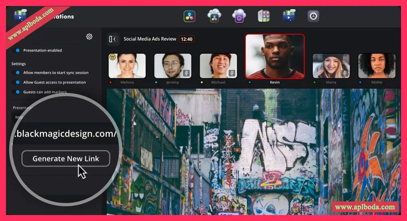Click the Mollie name label
This screenshot has width=407, height=221.
[x=377, y=82]
